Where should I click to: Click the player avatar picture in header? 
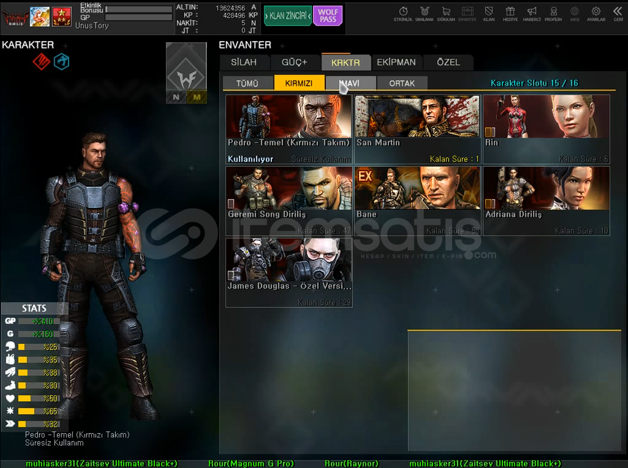[x=40, y=17]
